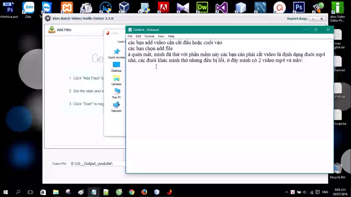This screenshot has width=351, height=197.
Task: Click the taskbar Search magnifier icon
Action: pyautogui.click(x=18, y=192)
